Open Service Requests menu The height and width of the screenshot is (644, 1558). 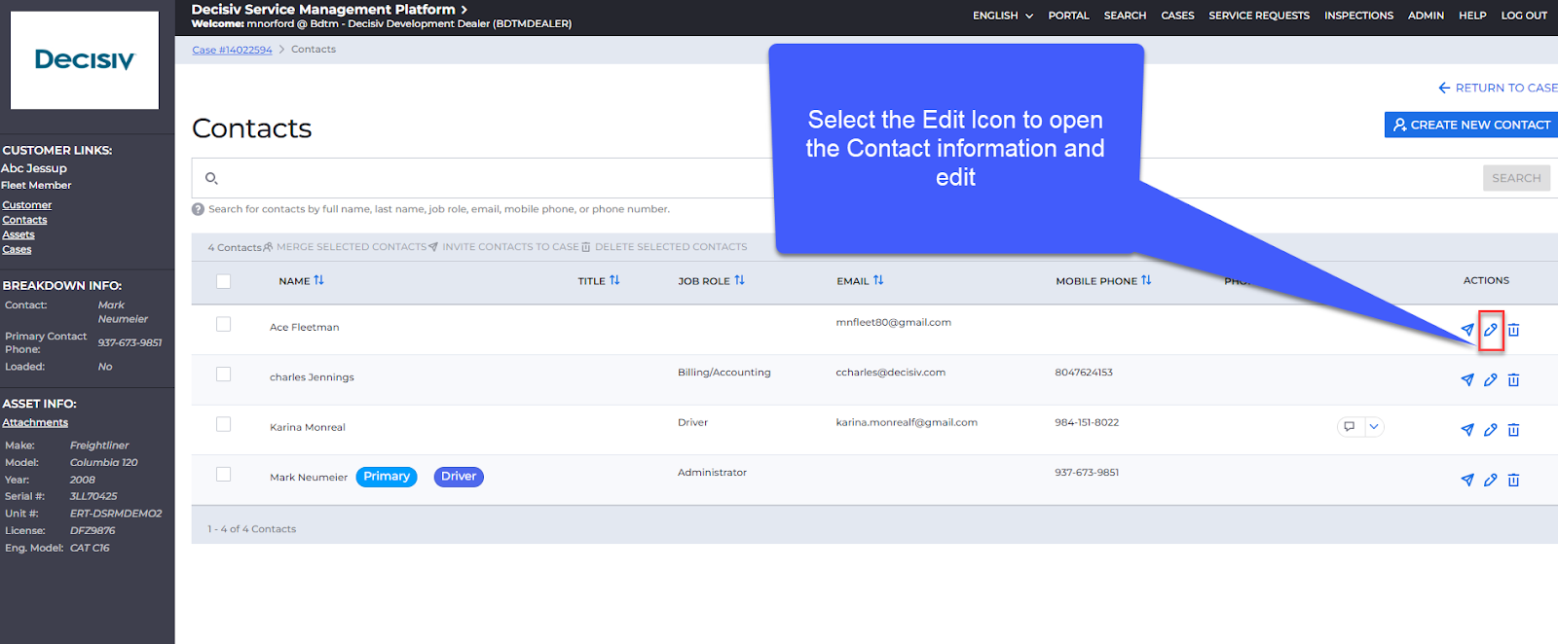click(x=1259, y=16)
